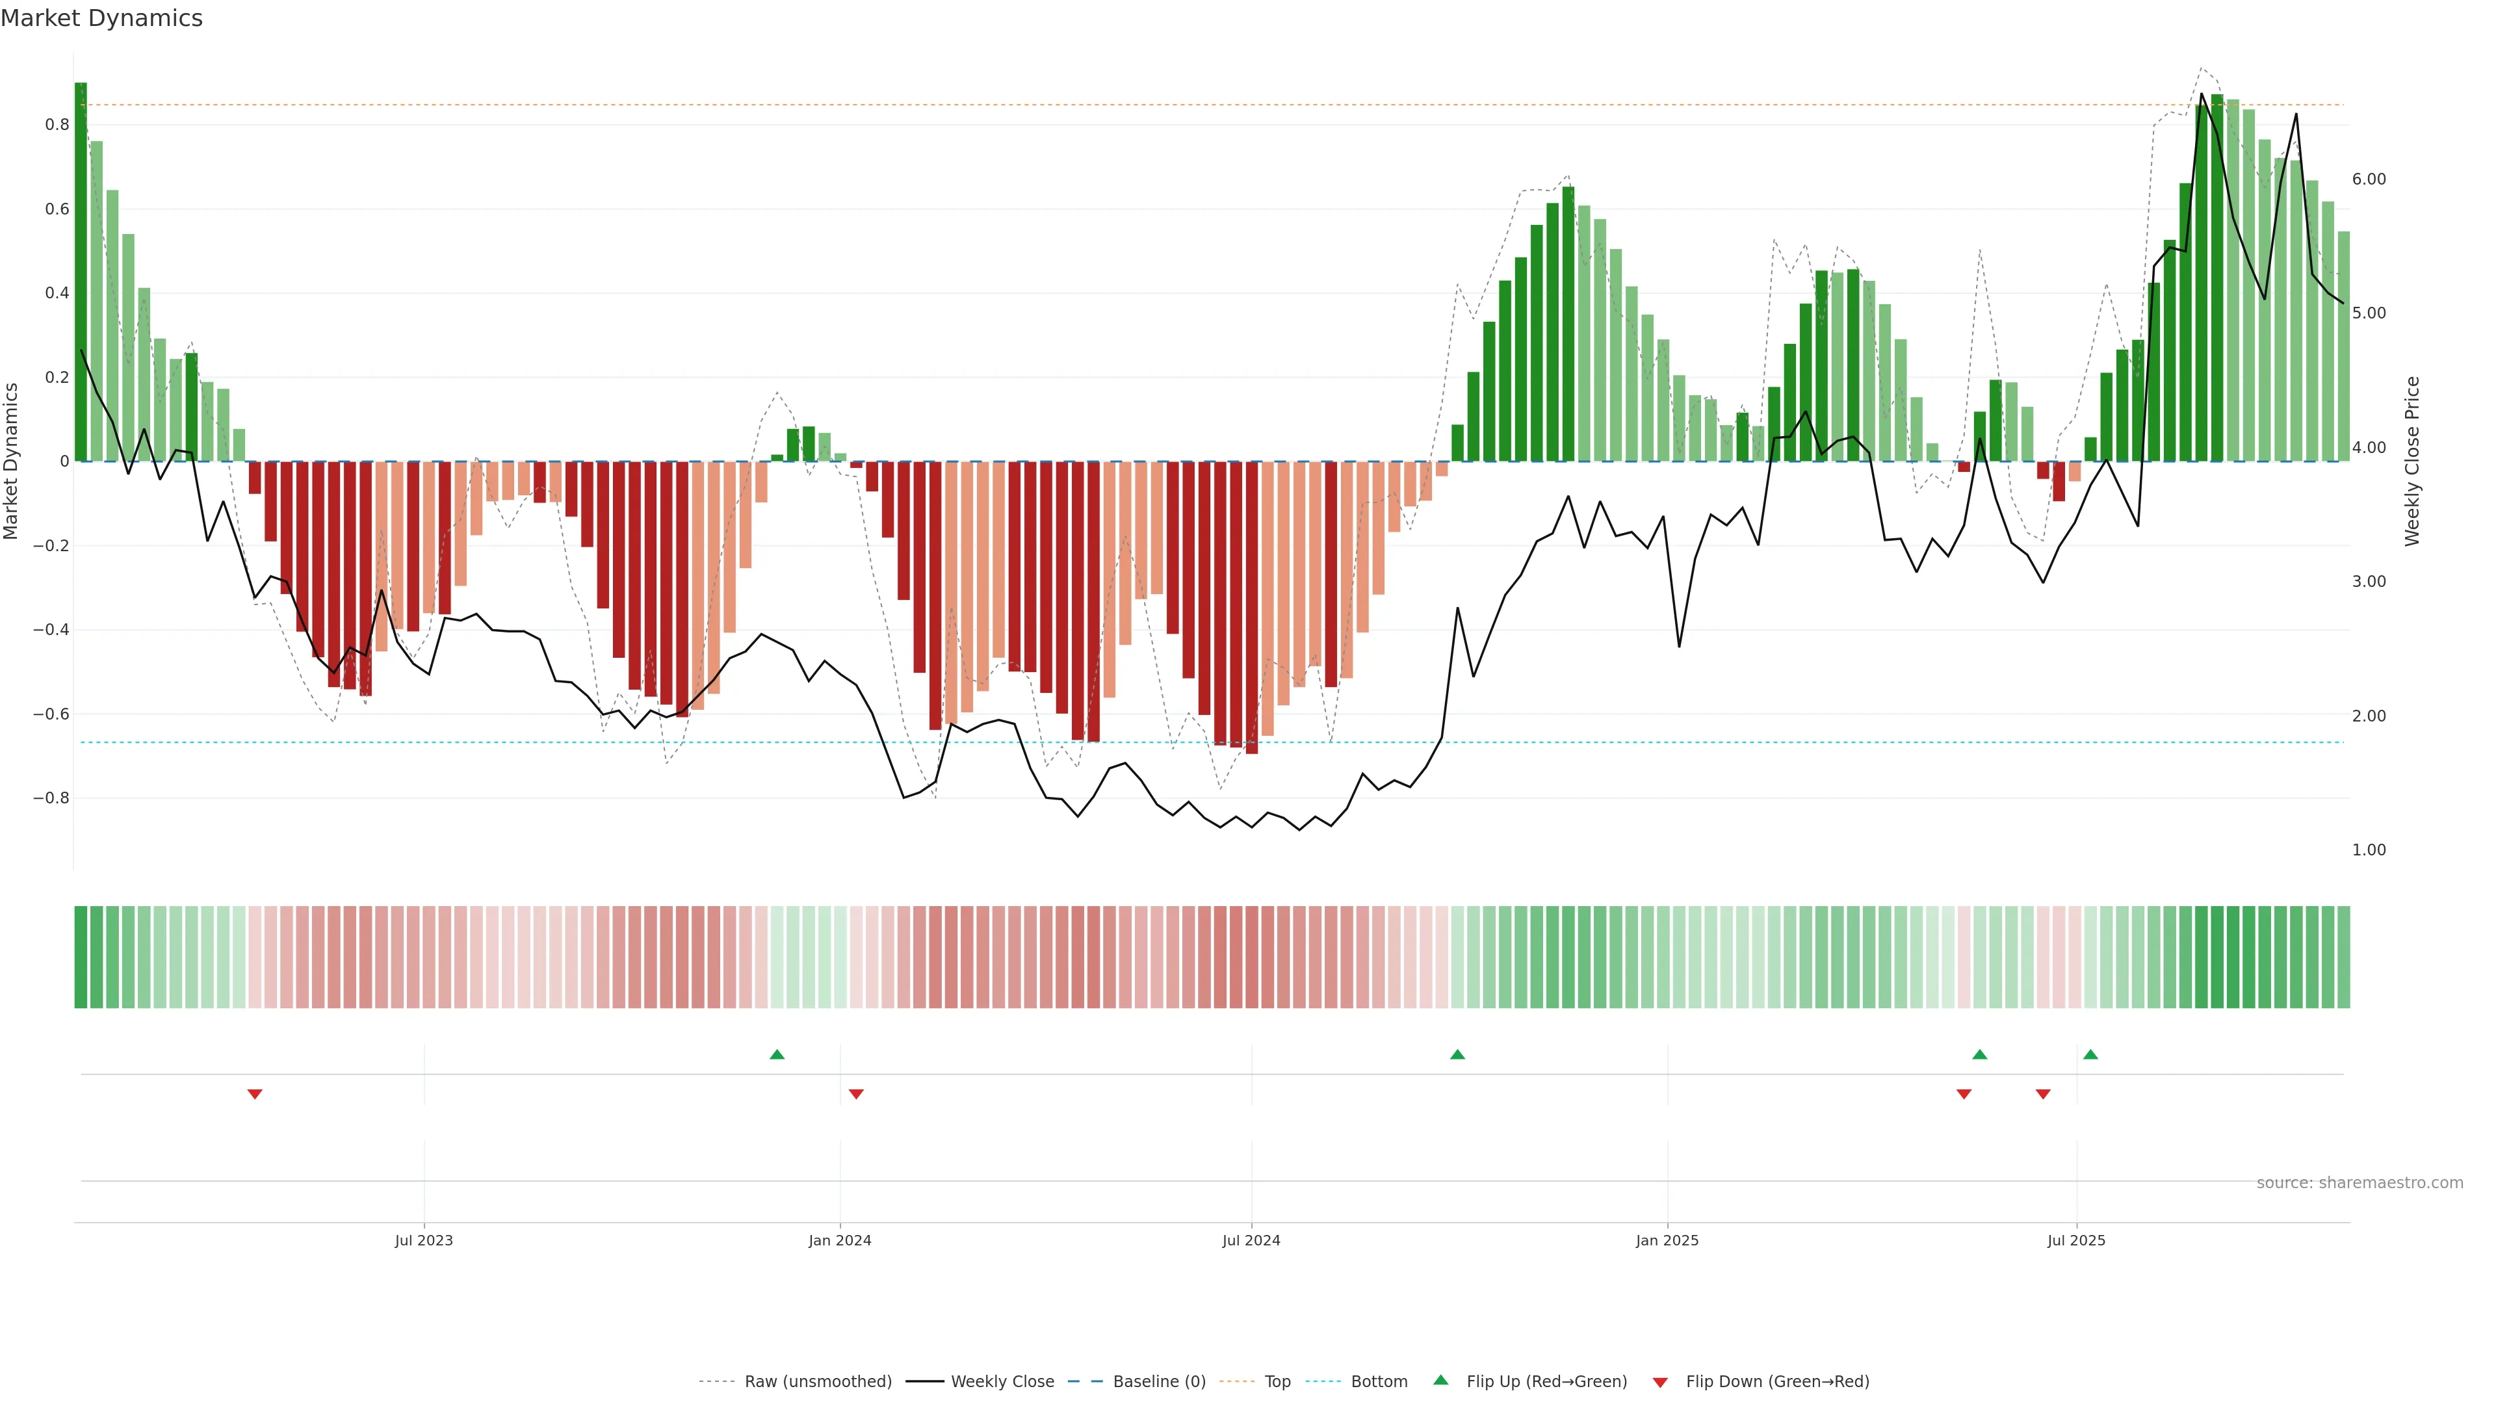Click the red Flip Down triangle in legend
Image resolution: width=2496 pixels, height=1404 pixels.
click(1660, 1382)
